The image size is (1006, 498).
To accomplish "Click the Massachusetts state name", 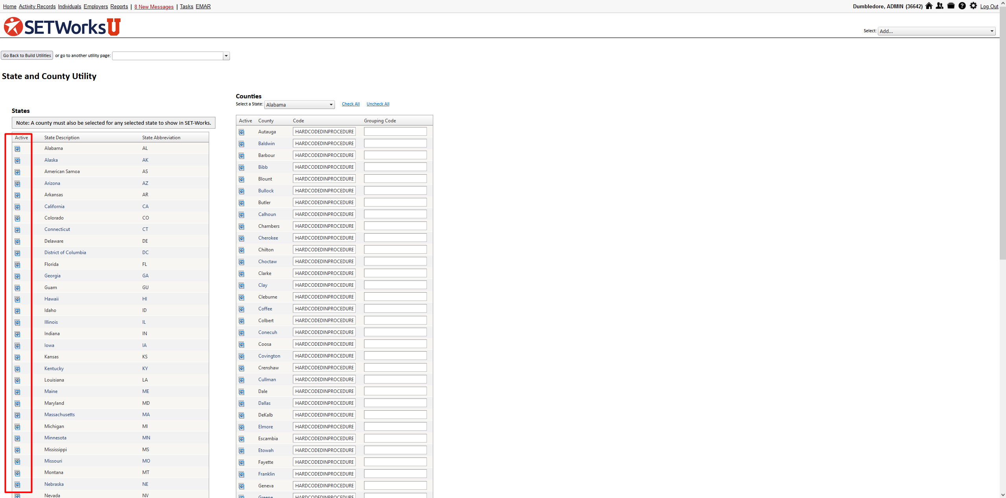I will click(x=59, y=415).
